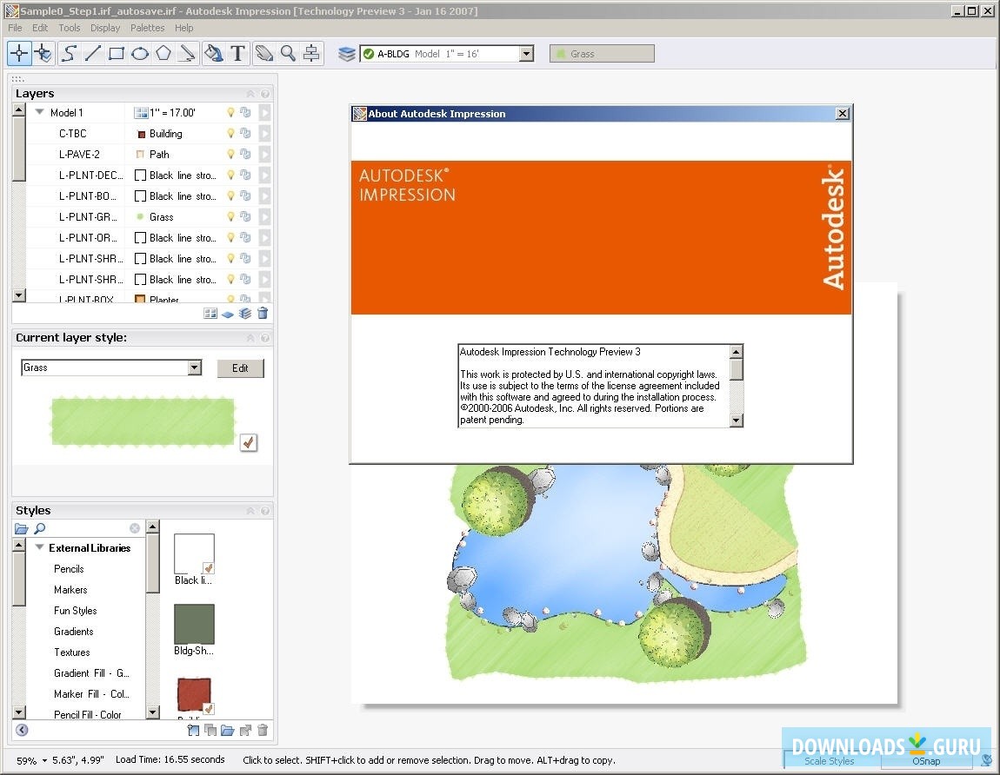This screenshot has height=775, width=1000.
Task: Select the Ellipse drawing tool
Action: pos(140,54)
